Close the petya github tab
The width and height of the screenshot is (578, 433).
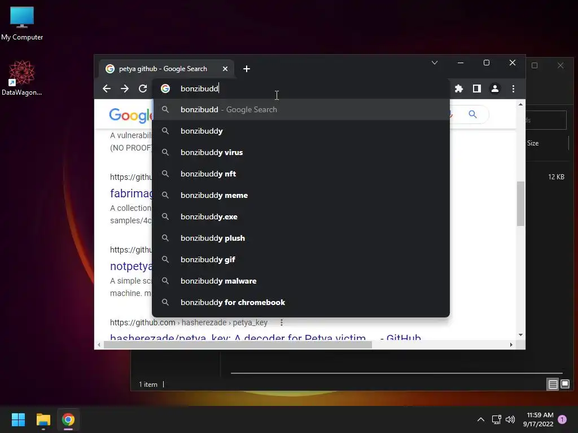225,69
